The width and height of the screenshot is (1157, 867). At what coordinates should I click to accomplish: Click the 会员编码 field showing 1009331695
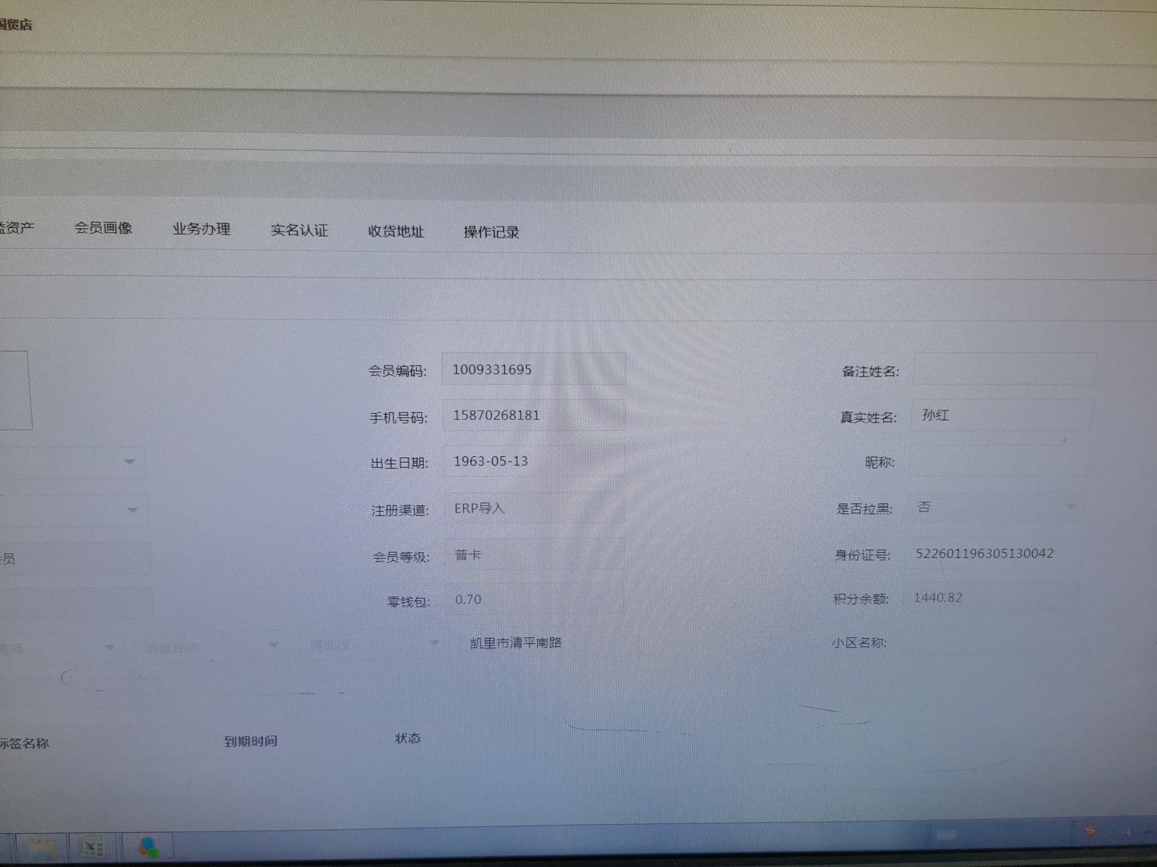click(533, 370)
